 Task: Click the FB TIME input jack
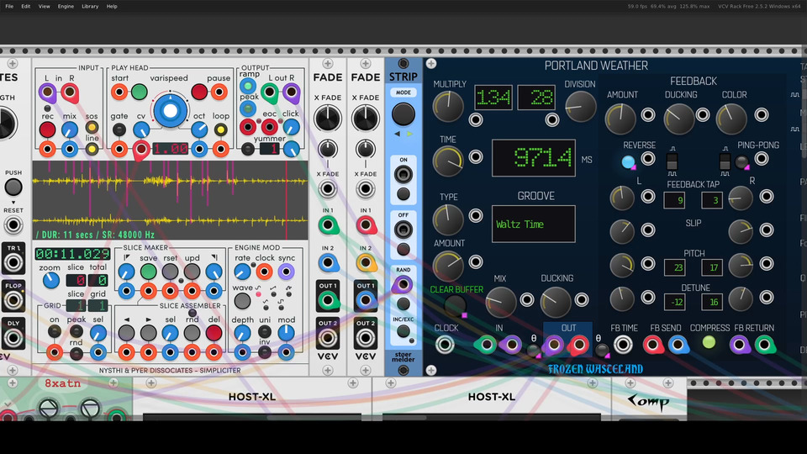tap(623, 344)
